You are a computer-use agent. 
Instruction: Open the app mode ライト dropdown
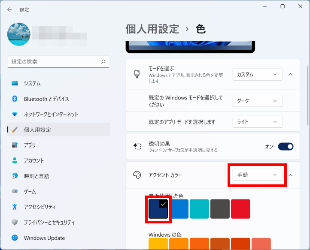pyautogui.click(x=258, y=122)
